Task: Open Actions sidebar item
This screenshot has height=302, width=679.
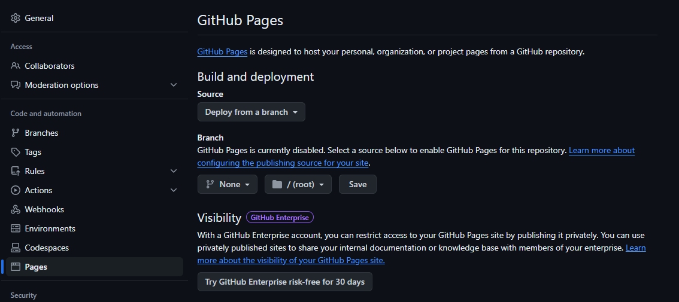Action: click(95, 190)
